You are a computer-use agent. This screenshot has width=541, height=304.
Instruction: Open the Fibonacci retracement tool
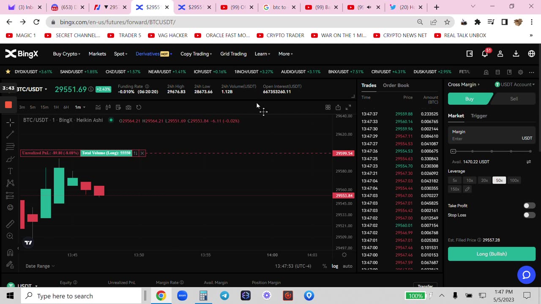pos(10,147)
